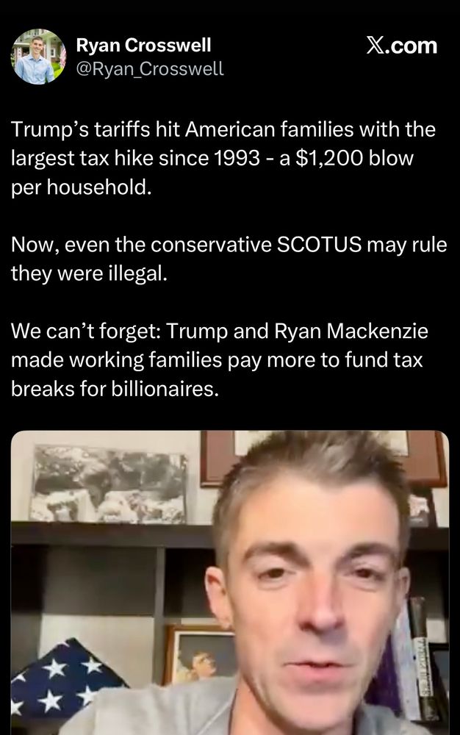The width and height of the screenshot is (460, 735).
Task: Click the small framed portrait in the video
Action: (200, 656)
